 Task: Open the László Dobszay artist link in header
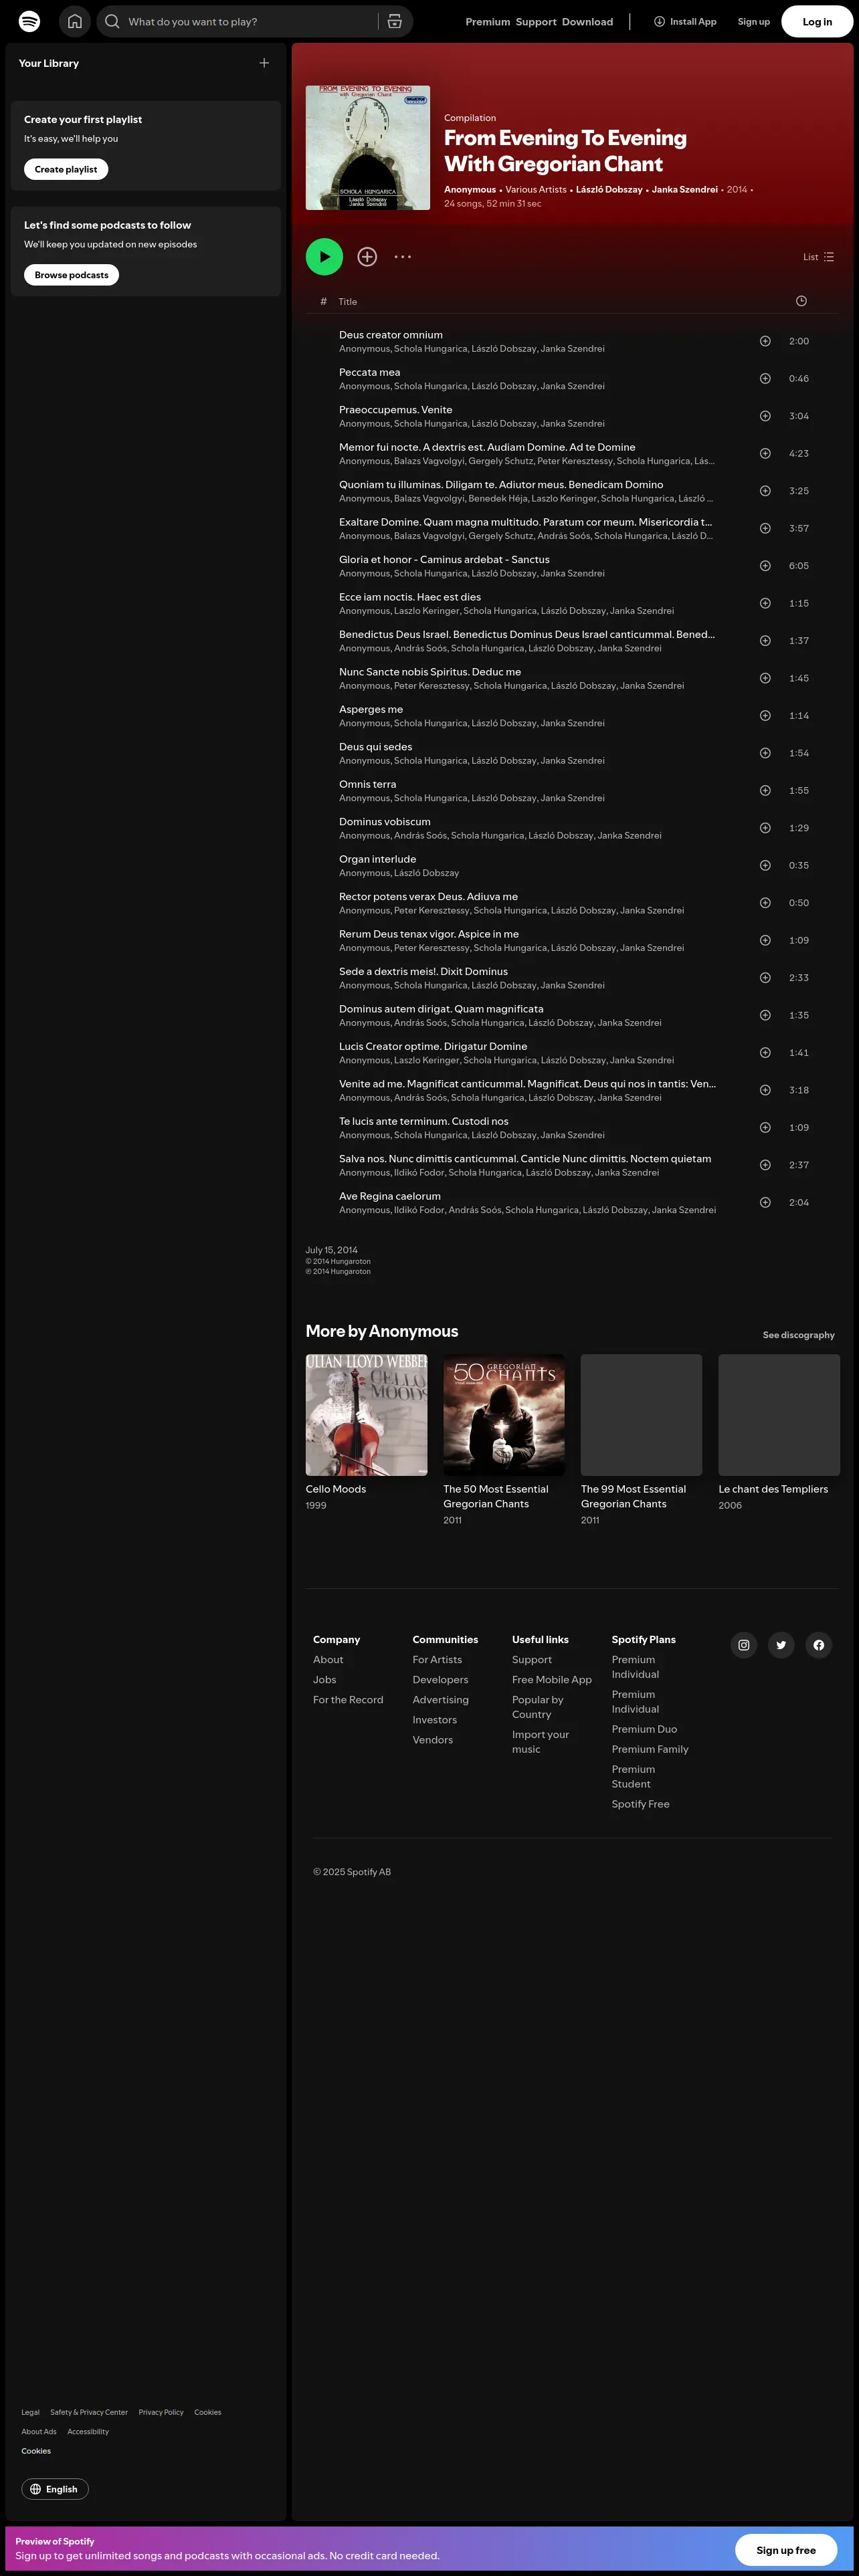click(609, 189)
